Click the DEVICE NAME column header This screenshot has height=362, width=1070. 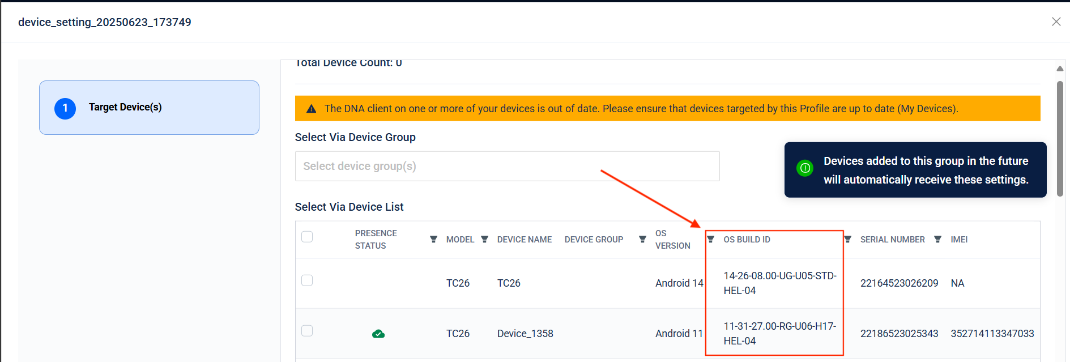pyautogui.click(x=524, y=240)
